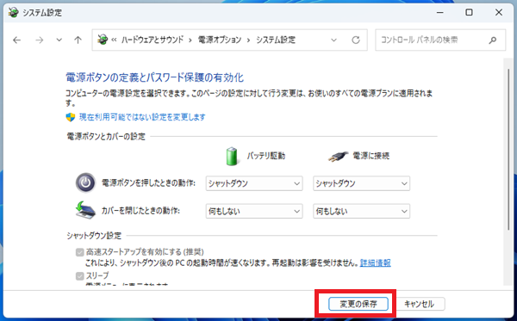Select システム設定 in the breadcrumb
This screenshot has height=321, width=517.
276,40
